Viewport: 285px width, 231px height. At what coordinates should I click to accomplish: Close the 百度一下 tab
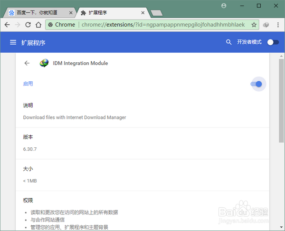pyautogui.click(x=71, y=13)
